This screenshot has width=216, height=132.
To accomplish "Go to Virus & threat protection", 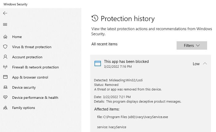I will (x=32, y=47).
